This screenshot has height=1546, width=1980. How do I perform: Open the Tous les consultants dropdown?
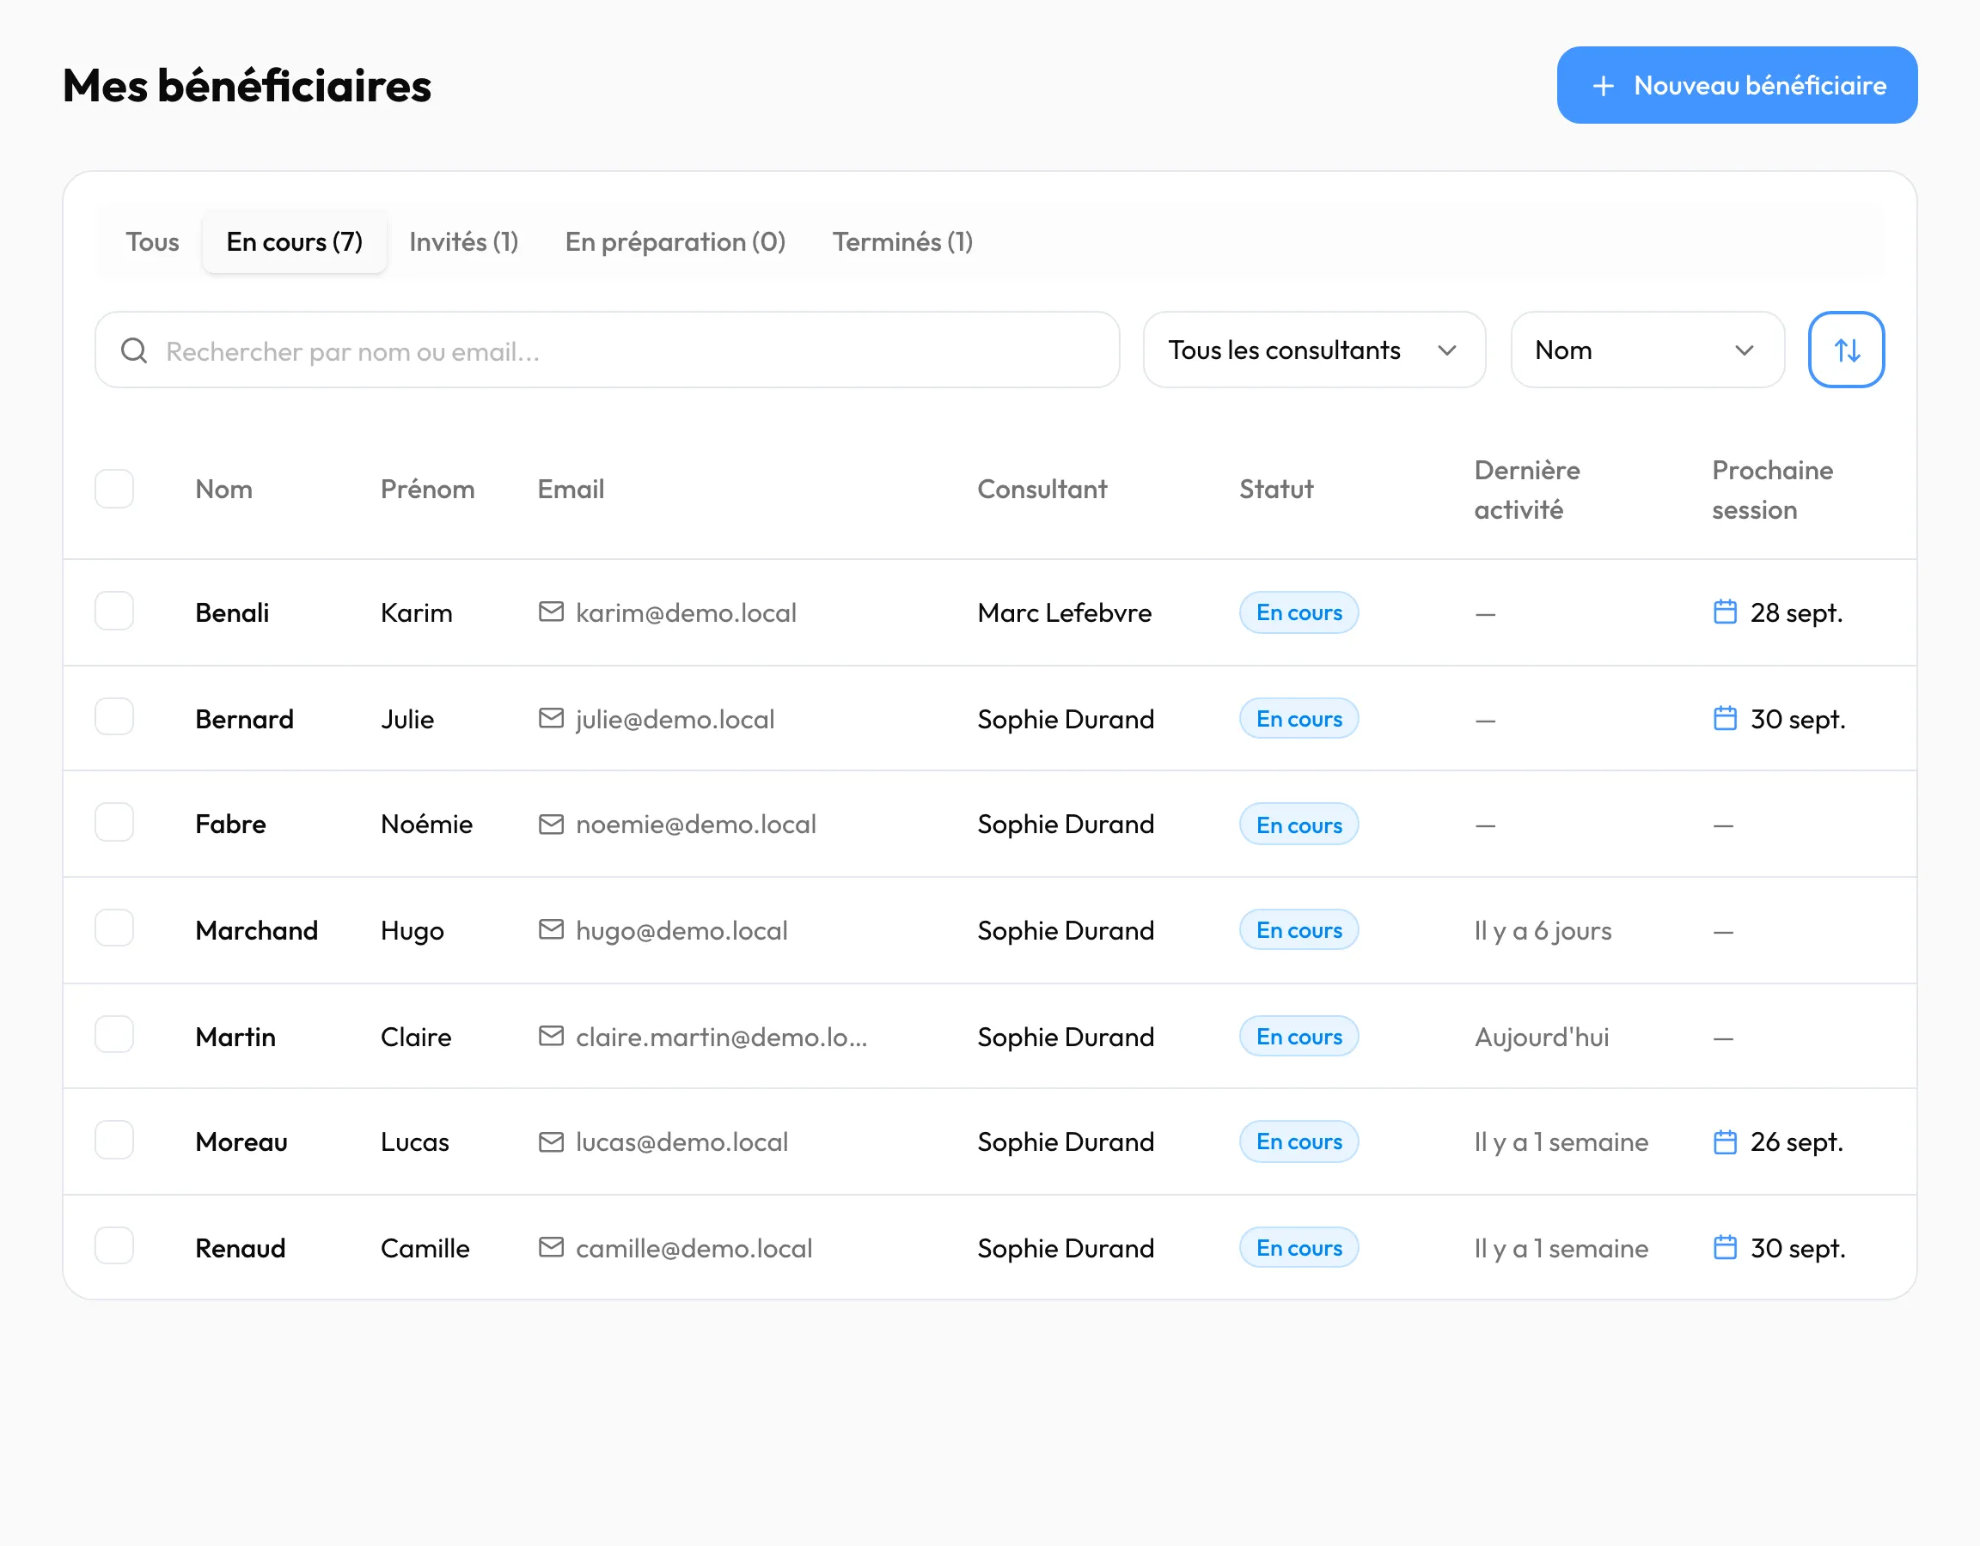(x=1314, y=350)
